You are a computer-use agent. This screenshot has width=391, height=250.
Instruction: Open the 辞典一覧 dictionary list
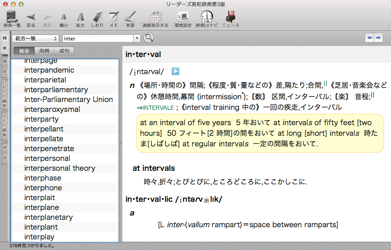click(12, 18)
